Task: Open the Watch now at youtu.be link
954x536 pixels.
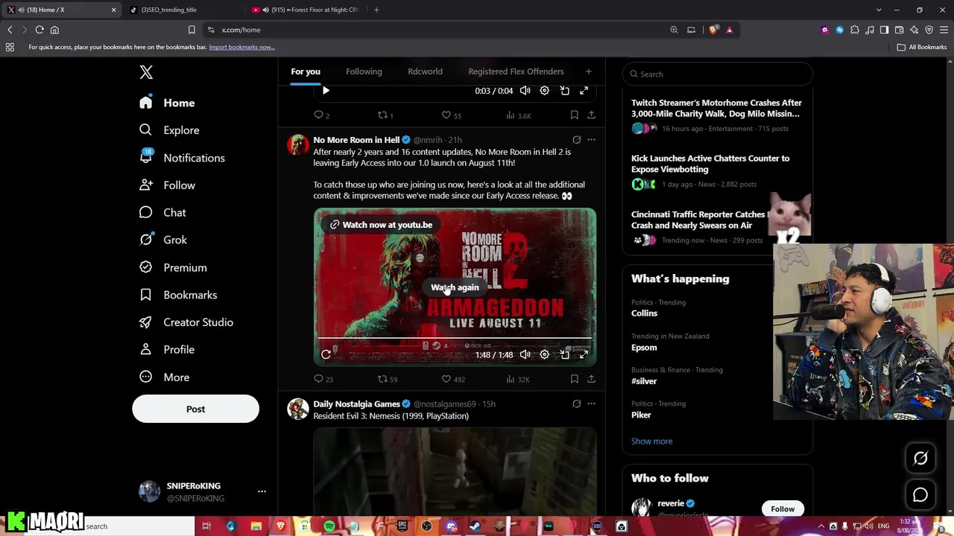Action: click(x=381, y=225)
